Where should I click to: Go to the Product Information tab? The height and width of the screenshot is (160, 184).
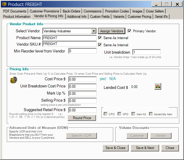17,17
